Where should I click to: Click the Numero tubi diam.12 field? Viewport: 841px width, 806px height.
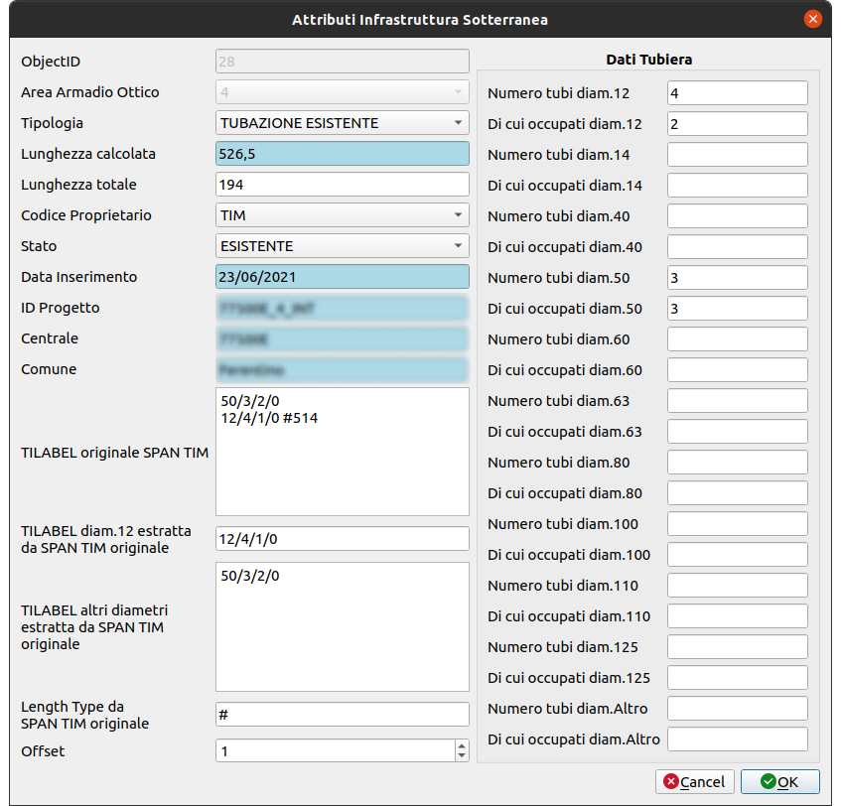click(x=737, y=93)
